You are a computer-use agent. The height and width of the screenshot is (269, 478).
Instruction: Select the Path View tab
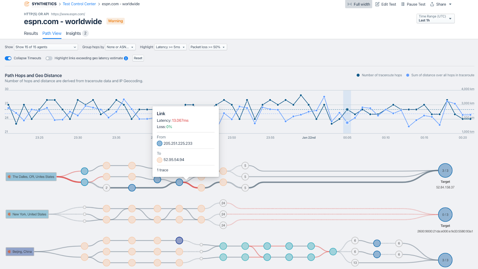pyautogui.click(x=52, y=33)
